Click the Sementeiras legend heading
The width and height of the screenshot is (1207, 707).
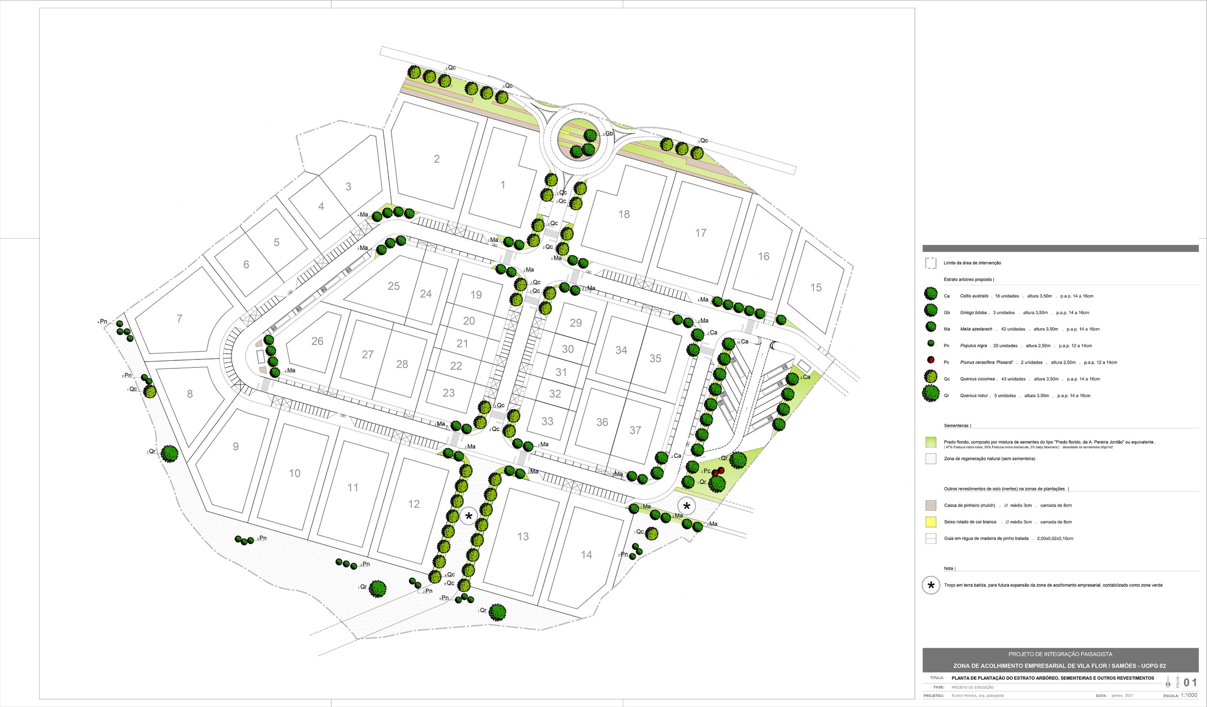(957, 425)
